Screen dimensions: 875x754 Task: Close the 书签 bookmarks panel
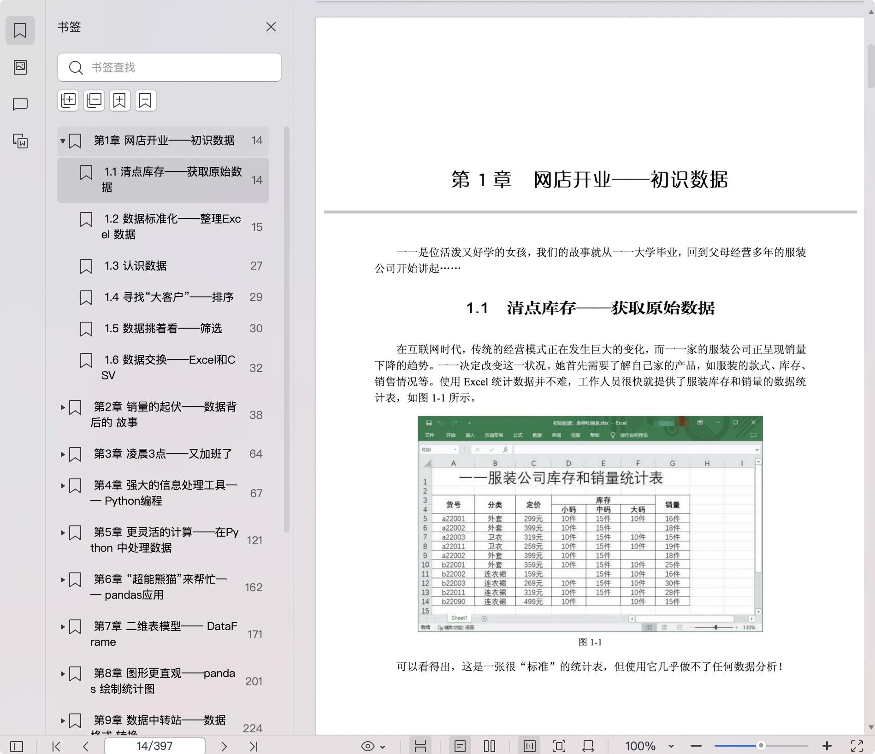[271, 27]
